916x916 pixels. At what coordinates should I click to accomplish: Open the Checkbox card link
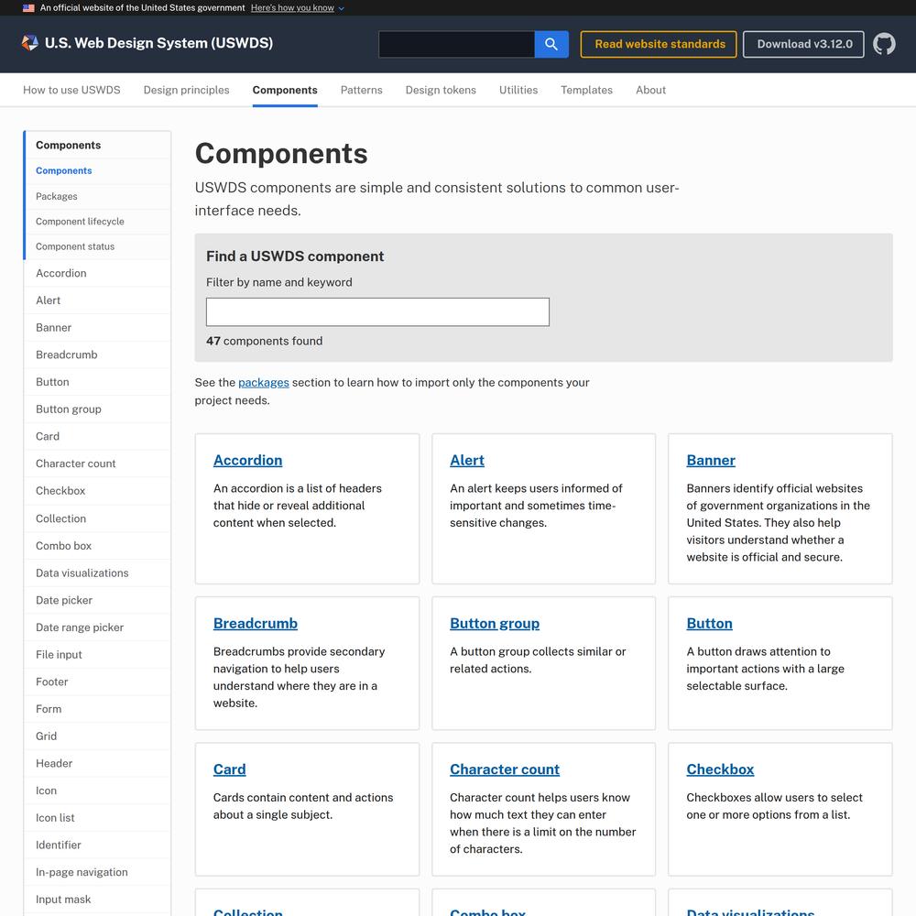click(720, 769)
